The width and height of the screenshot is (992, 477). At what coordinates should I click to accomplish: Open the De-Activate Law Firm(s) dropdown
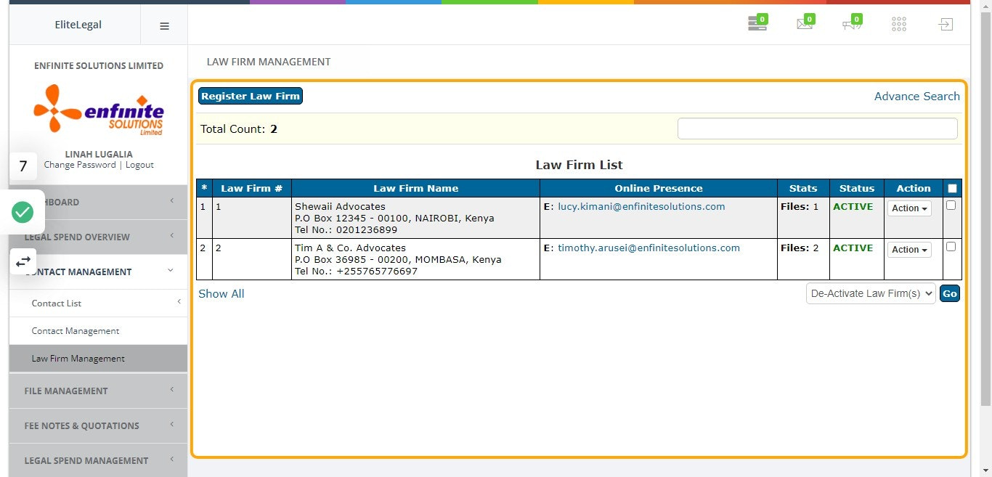click(871, 293)
